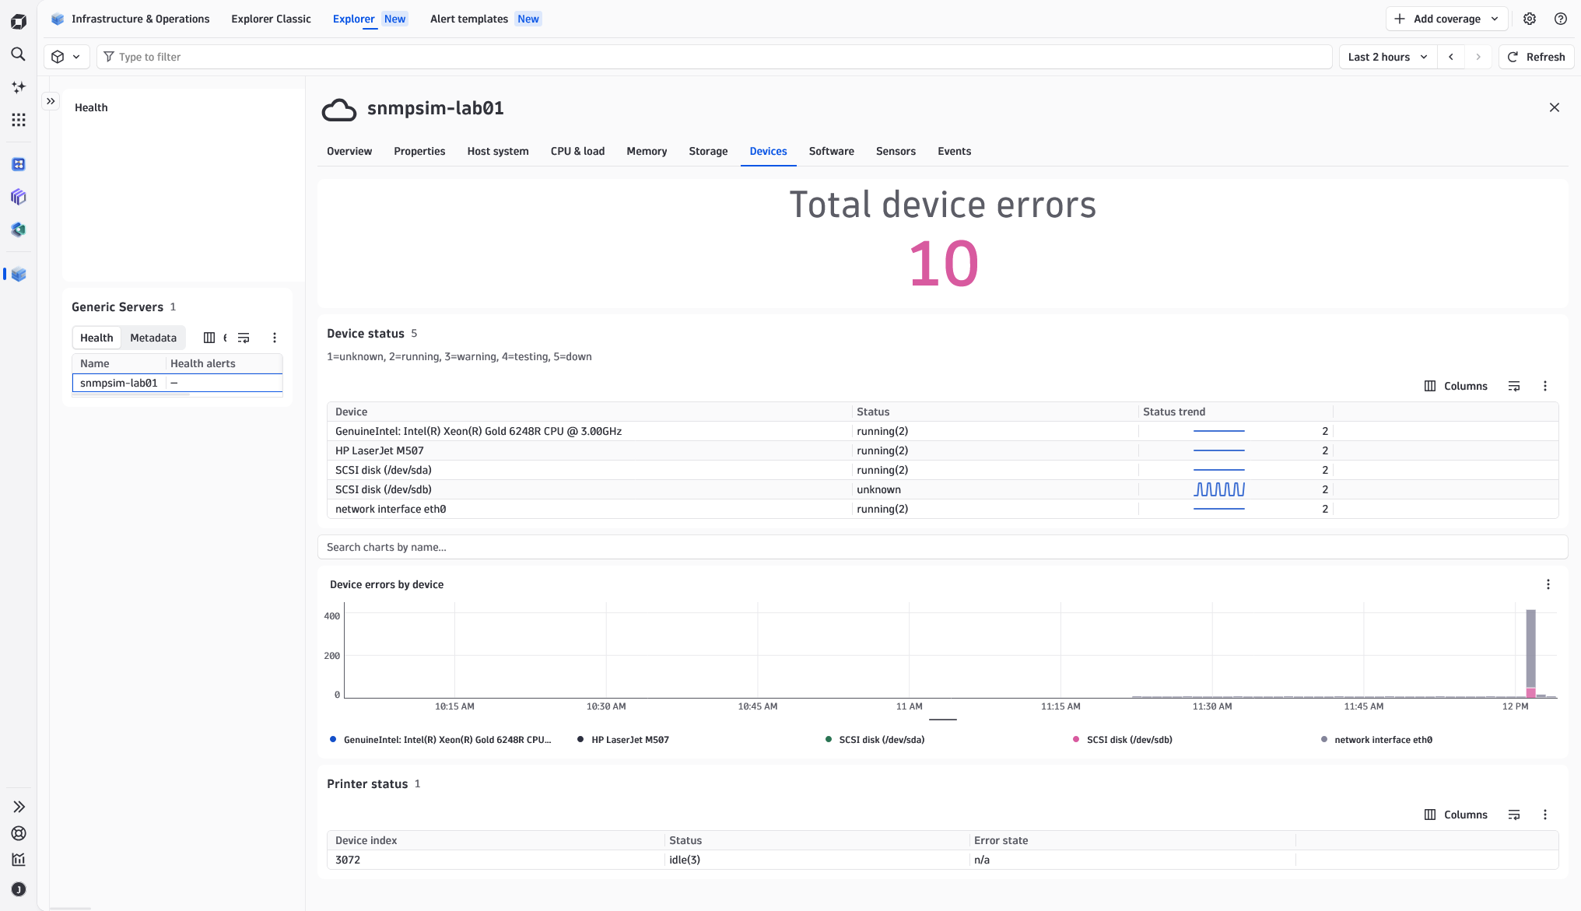Open the help question mark icon

[x=1561, y=19]
